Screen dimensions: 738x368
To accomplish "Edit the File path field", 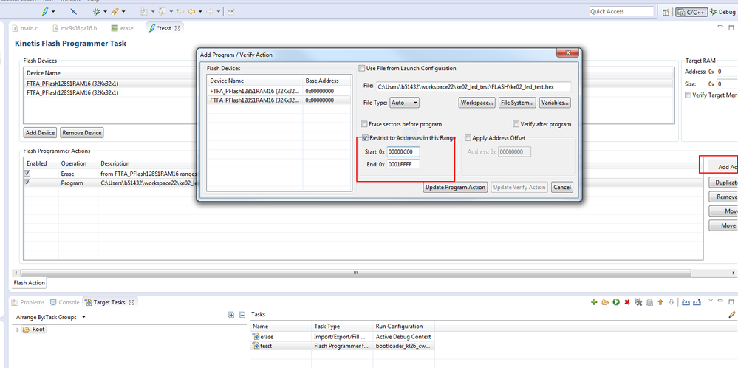I will point(473,86).
